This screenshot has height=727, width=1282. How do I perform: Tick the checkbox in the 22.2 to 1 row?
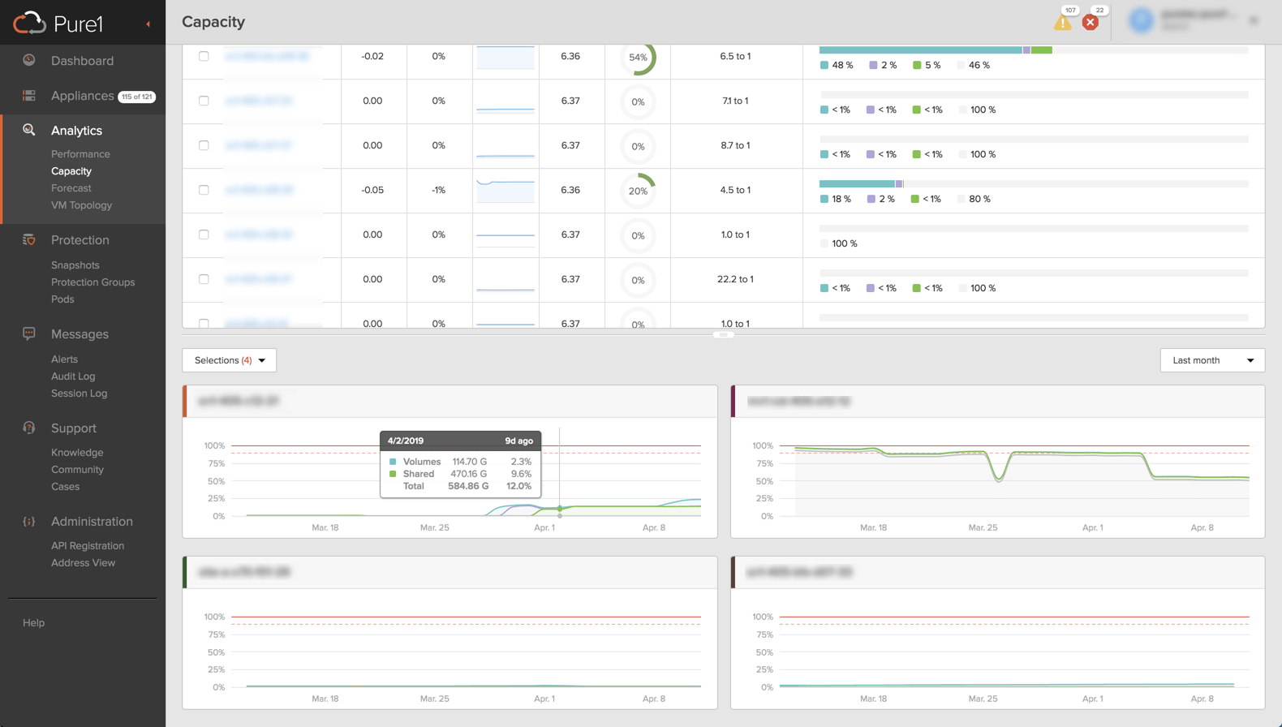coord(204,279)
